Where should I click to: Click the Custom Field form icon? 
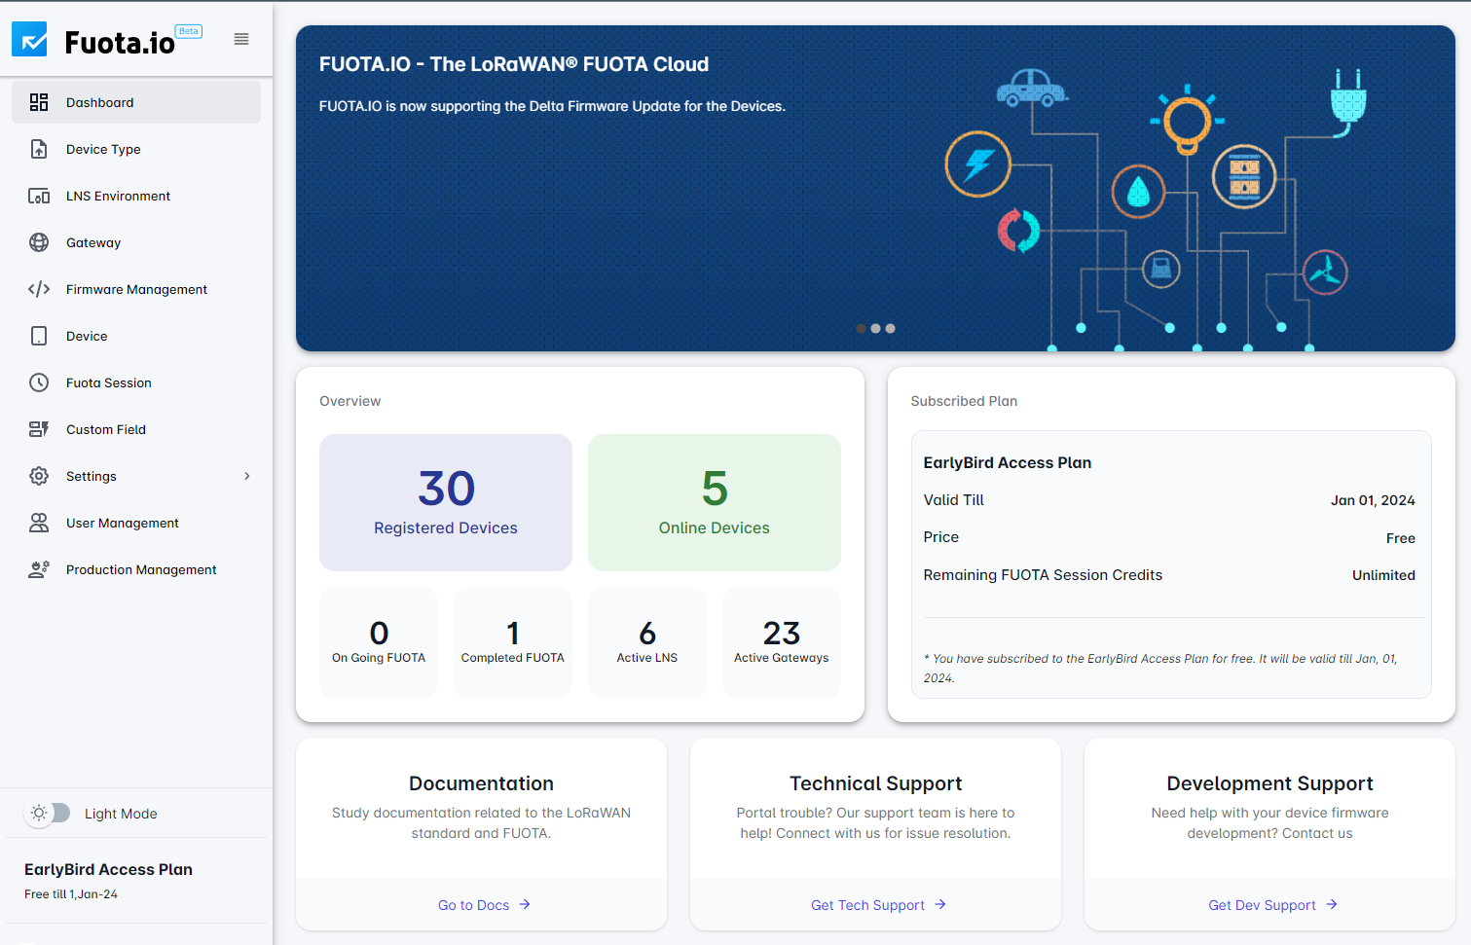(39, 429)
